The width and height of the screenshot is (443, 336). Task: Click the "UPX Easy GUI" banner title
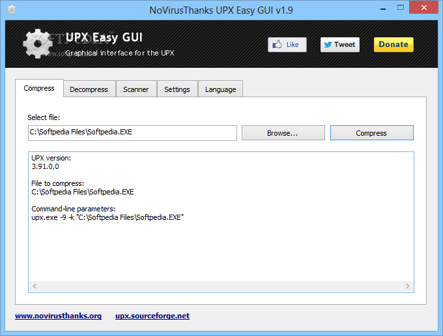pos(104,38)
